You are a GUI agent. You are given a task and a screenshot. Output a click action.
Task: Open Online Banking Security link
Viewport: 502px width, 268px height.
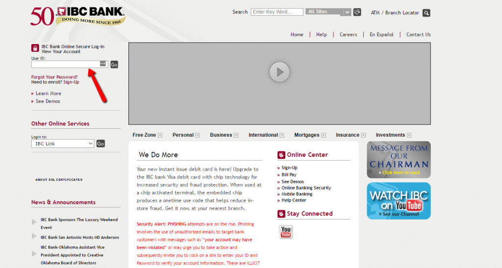(306, 188)
